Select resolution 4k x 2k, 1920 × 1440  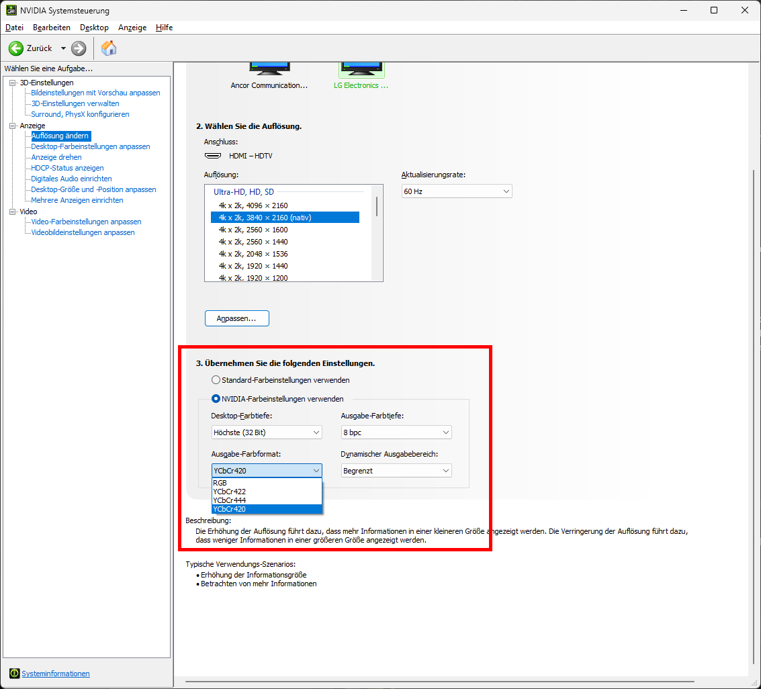[x=285, y=266]
